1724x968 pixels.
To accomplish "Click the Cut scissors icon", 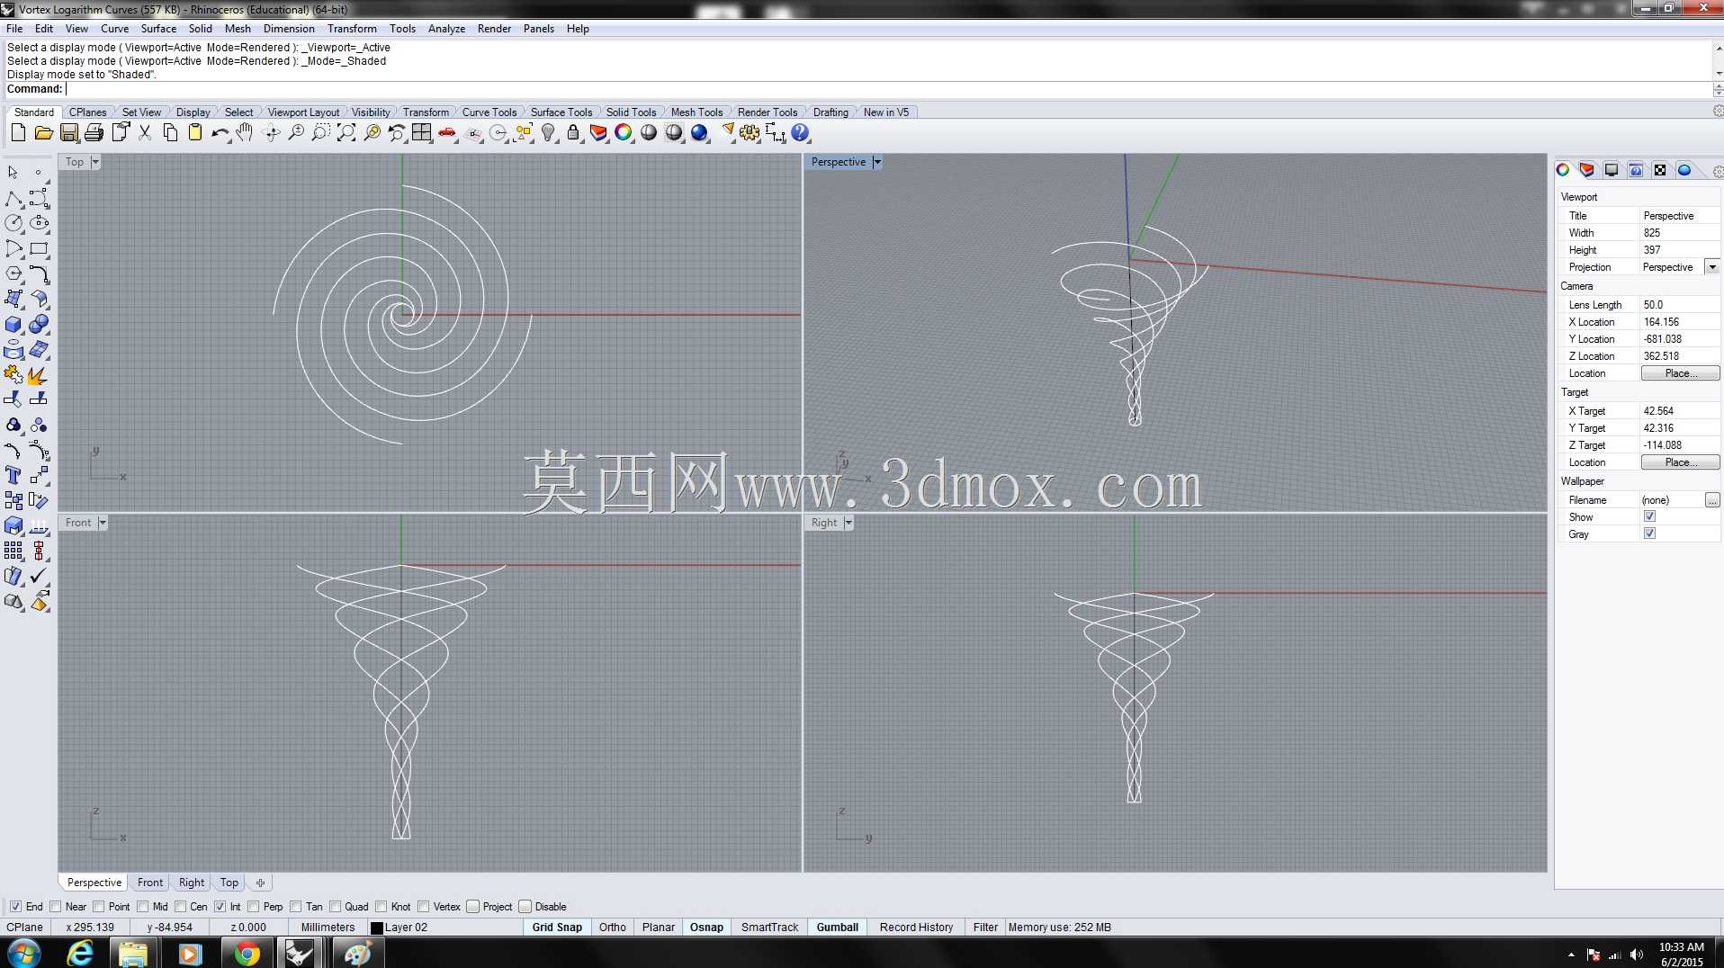I will click(145, 133).
